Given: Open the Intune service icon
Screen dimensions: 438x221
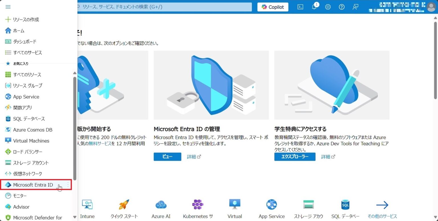Looking at the screenshot, I should click(87, 204).
